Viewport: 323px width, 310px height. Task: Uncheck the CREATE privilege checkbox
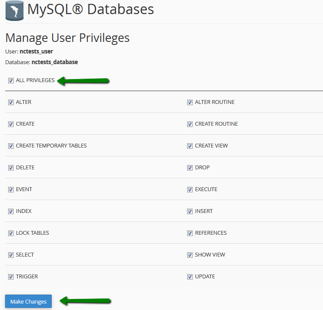[11, 124]
